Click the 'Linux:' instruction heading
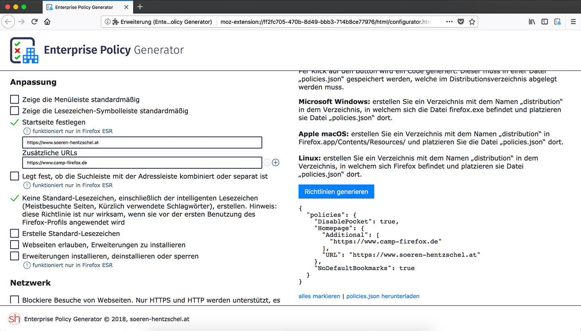This screenshot has width=581, height=331. pyautogui.click(x=310, y=158)
